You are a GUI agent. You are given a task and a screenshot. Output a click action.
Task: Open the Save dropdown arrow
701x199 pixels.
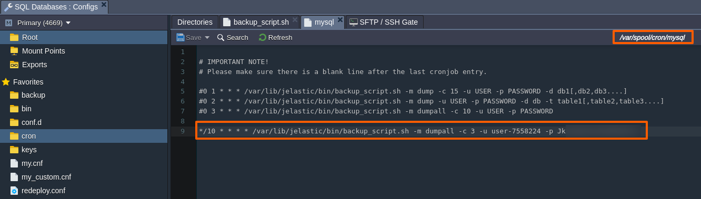[207, 37]
